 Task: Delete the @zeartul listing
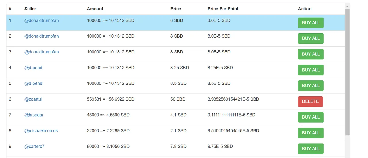(x=310, y=101)
